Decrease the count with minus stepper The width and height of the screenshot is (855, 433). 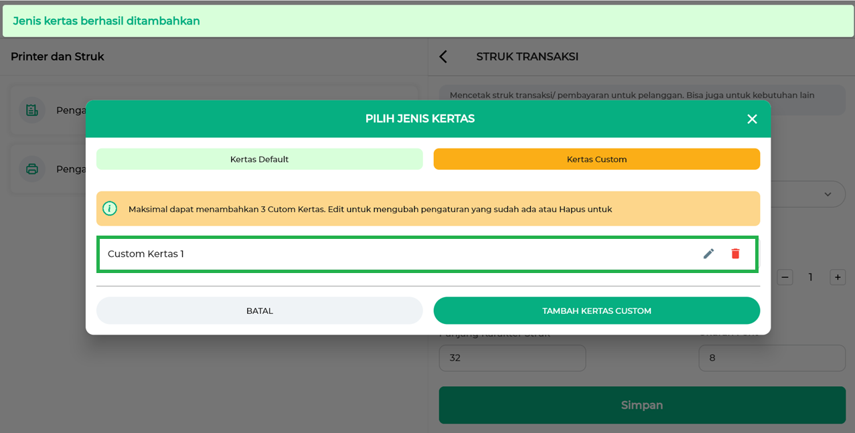pos(785,277)
